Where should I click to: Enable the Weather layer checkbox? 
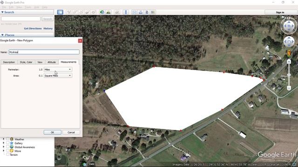point(7,139)
